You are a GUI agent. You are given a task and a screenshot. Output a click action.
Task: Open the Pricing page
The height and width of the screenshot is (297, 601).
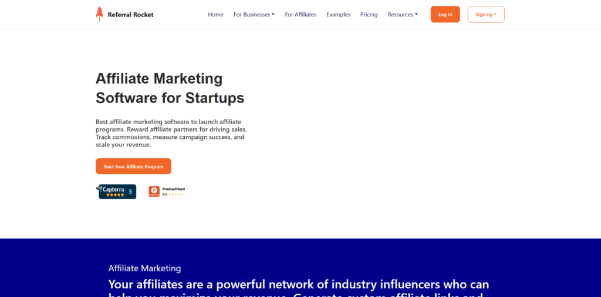(369, 15)
